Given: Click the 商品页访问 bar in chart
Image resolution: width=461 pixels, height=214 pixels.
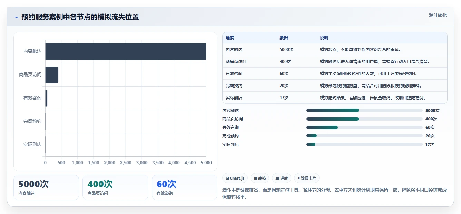Looking at the screenshot, I should coord(52,75).
